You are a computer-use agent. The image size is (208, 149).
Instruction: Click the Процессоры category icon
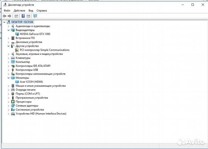(13, 102)
